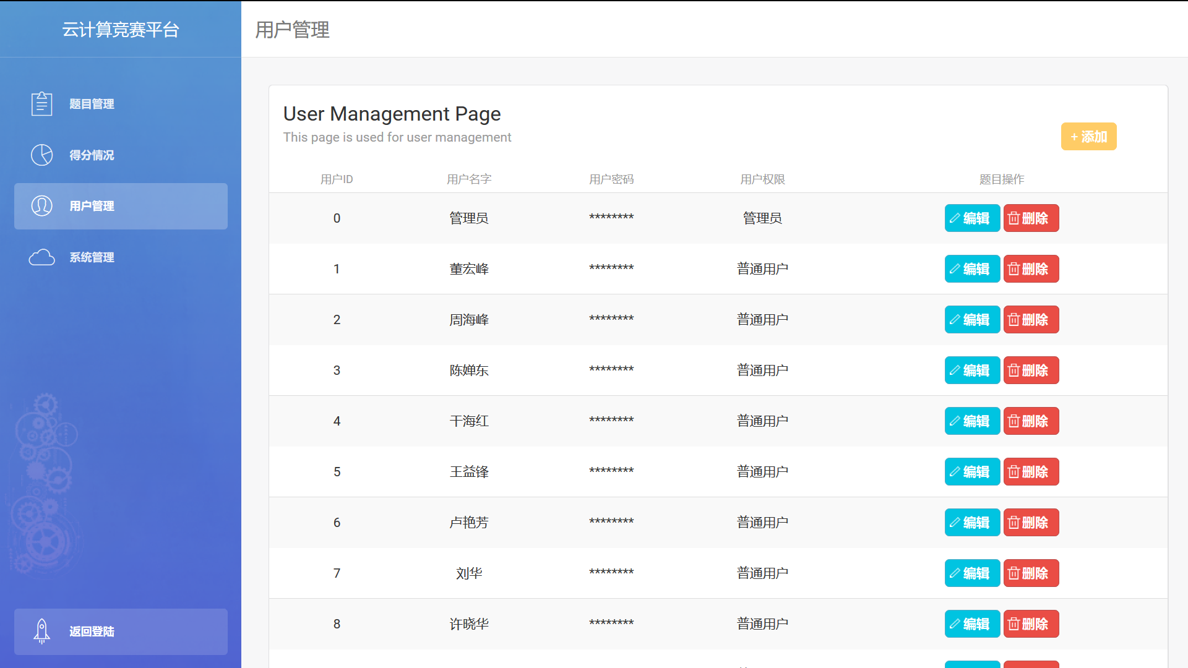The height and width of the screenshot is (668, 1188).
Task: Delete user 王益锋
Action: coord(1031,472)
